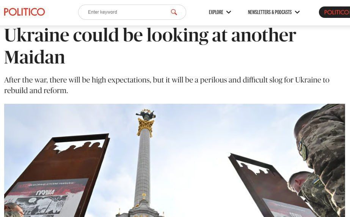Screen dimensions: 350x217
Task: Click the monument base at photo bottom
Action: [140, 210]
